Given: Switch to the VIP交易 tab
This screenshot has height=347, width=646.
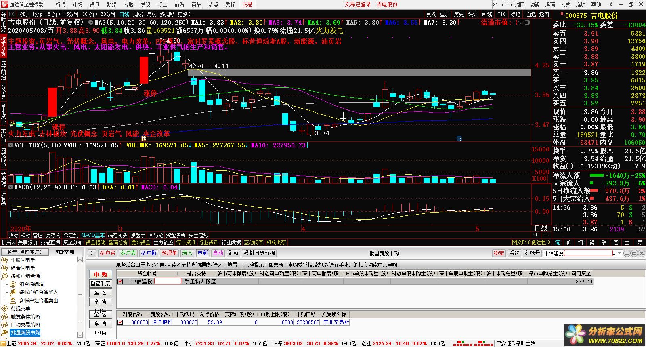Looking at the screenshot, I should (x=65, y=252).
